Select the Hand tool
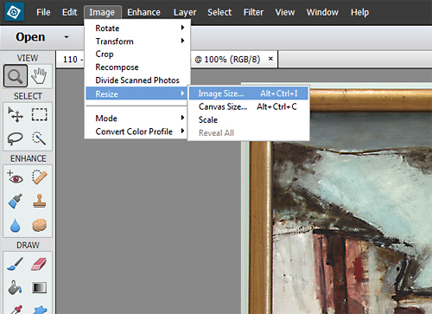 point(39,76)
